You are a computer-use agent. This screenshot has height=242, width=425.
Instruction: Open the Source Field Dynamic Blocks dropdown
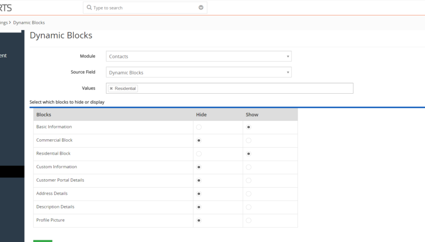tap(198, 72)
